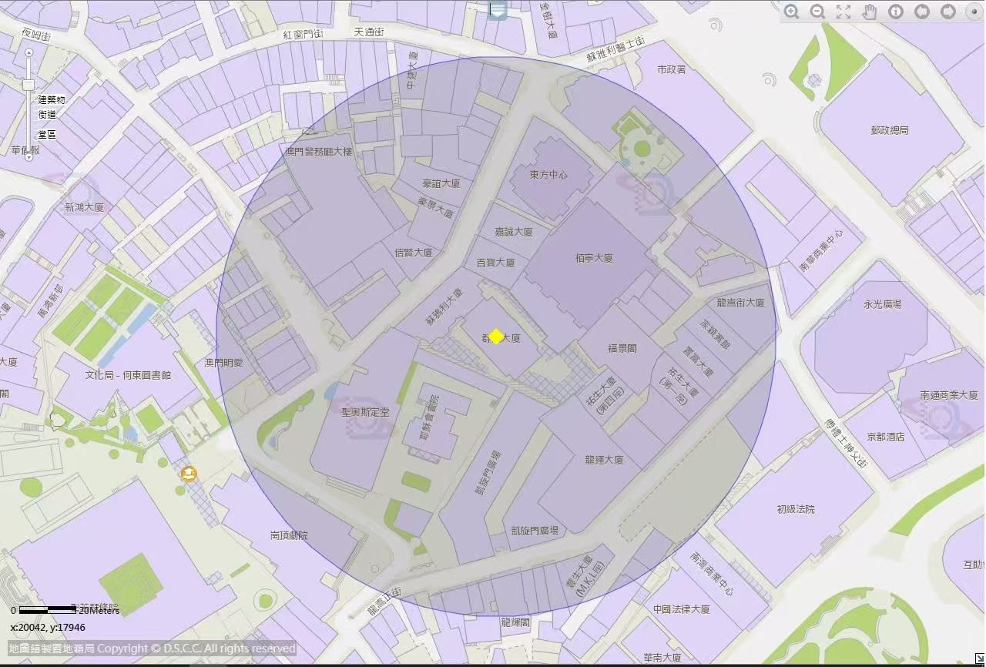This screenshot has width=986, height=667.
Task: Click the yellow diamond location marker
Action: pyautogui.click(x=497, y=337)
